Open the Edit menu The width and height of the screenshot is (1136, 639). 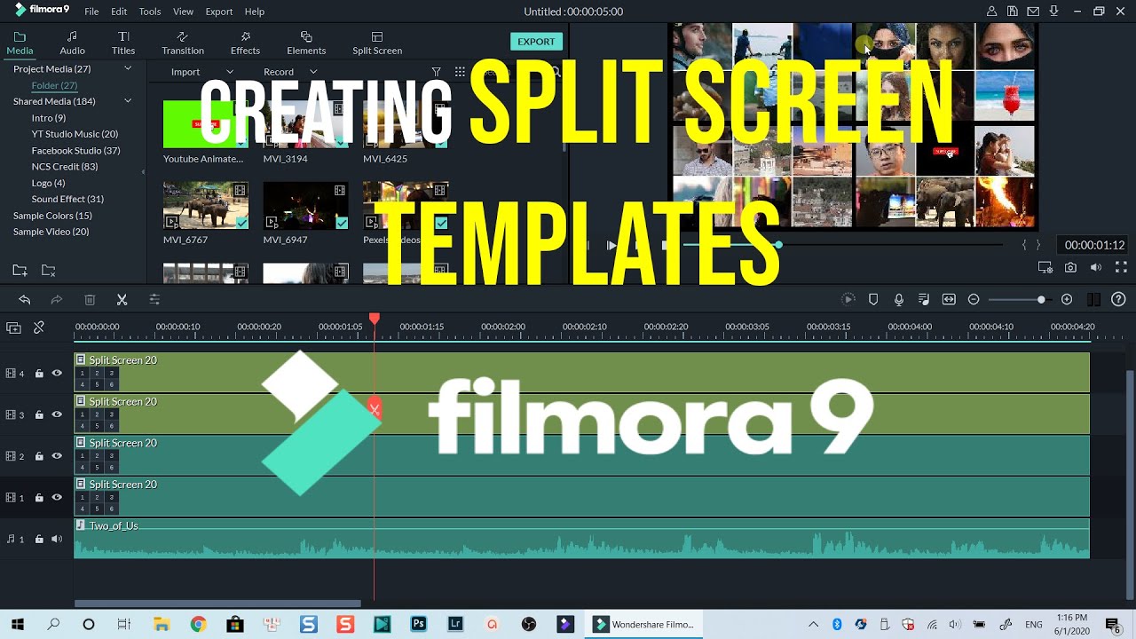click(x=119, y=12)
